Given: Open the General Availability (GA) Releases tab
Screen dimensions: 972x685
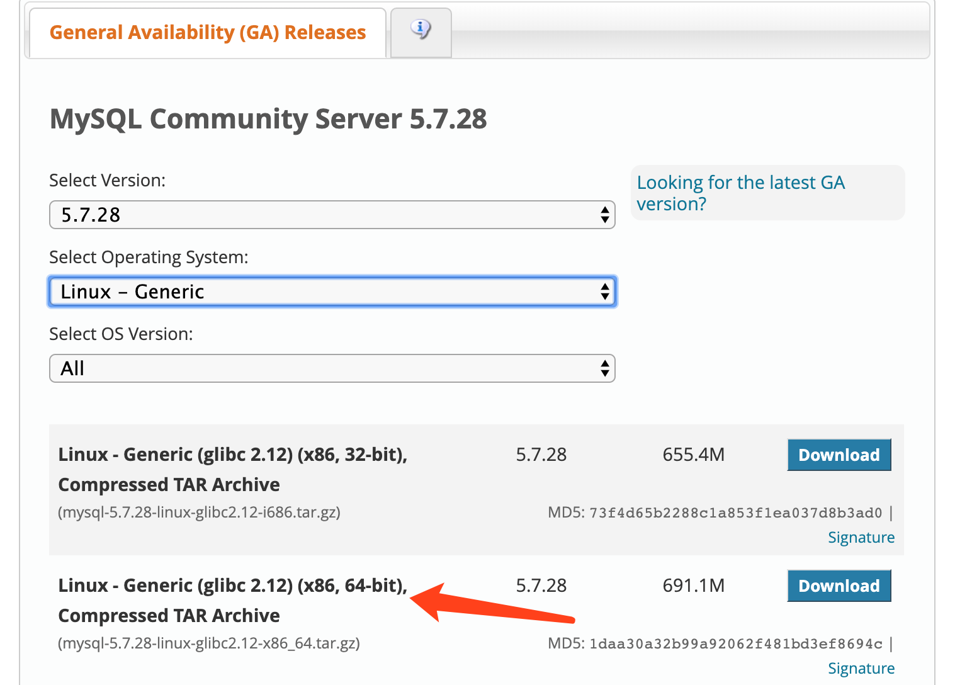Looking at the screenshot, I should pyautogui.click(x=208, y=33).
